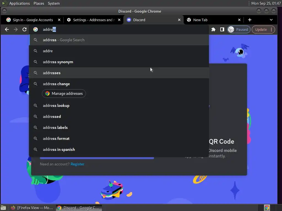Image resolution: width=282 pixels, height=211 pixels.
Task: Close the Discord tab
Action: 179,20
